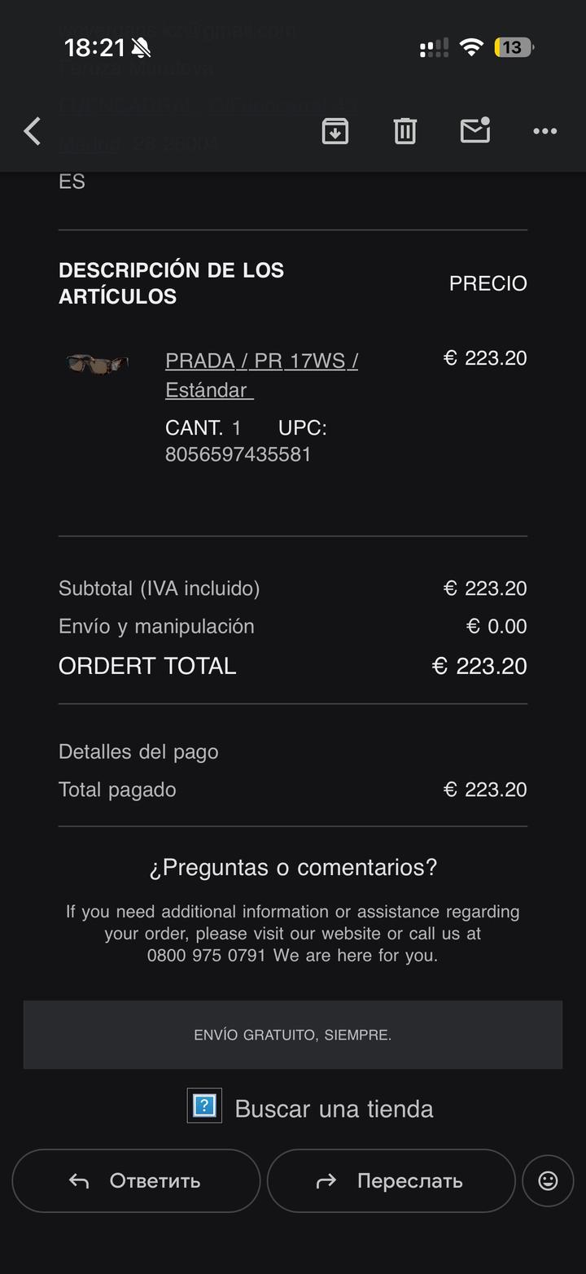Tap the broken image placeholder icon

point(204,1105)
